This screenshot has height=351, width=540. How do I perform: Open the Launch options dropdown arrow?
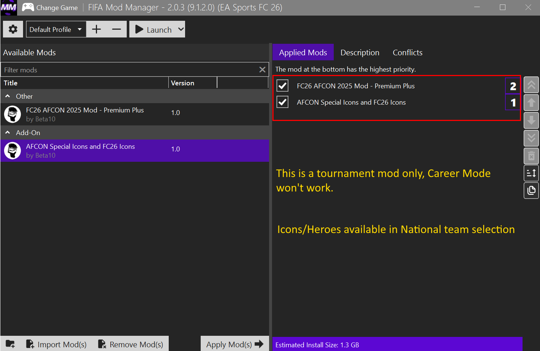(x=181, y=29)
